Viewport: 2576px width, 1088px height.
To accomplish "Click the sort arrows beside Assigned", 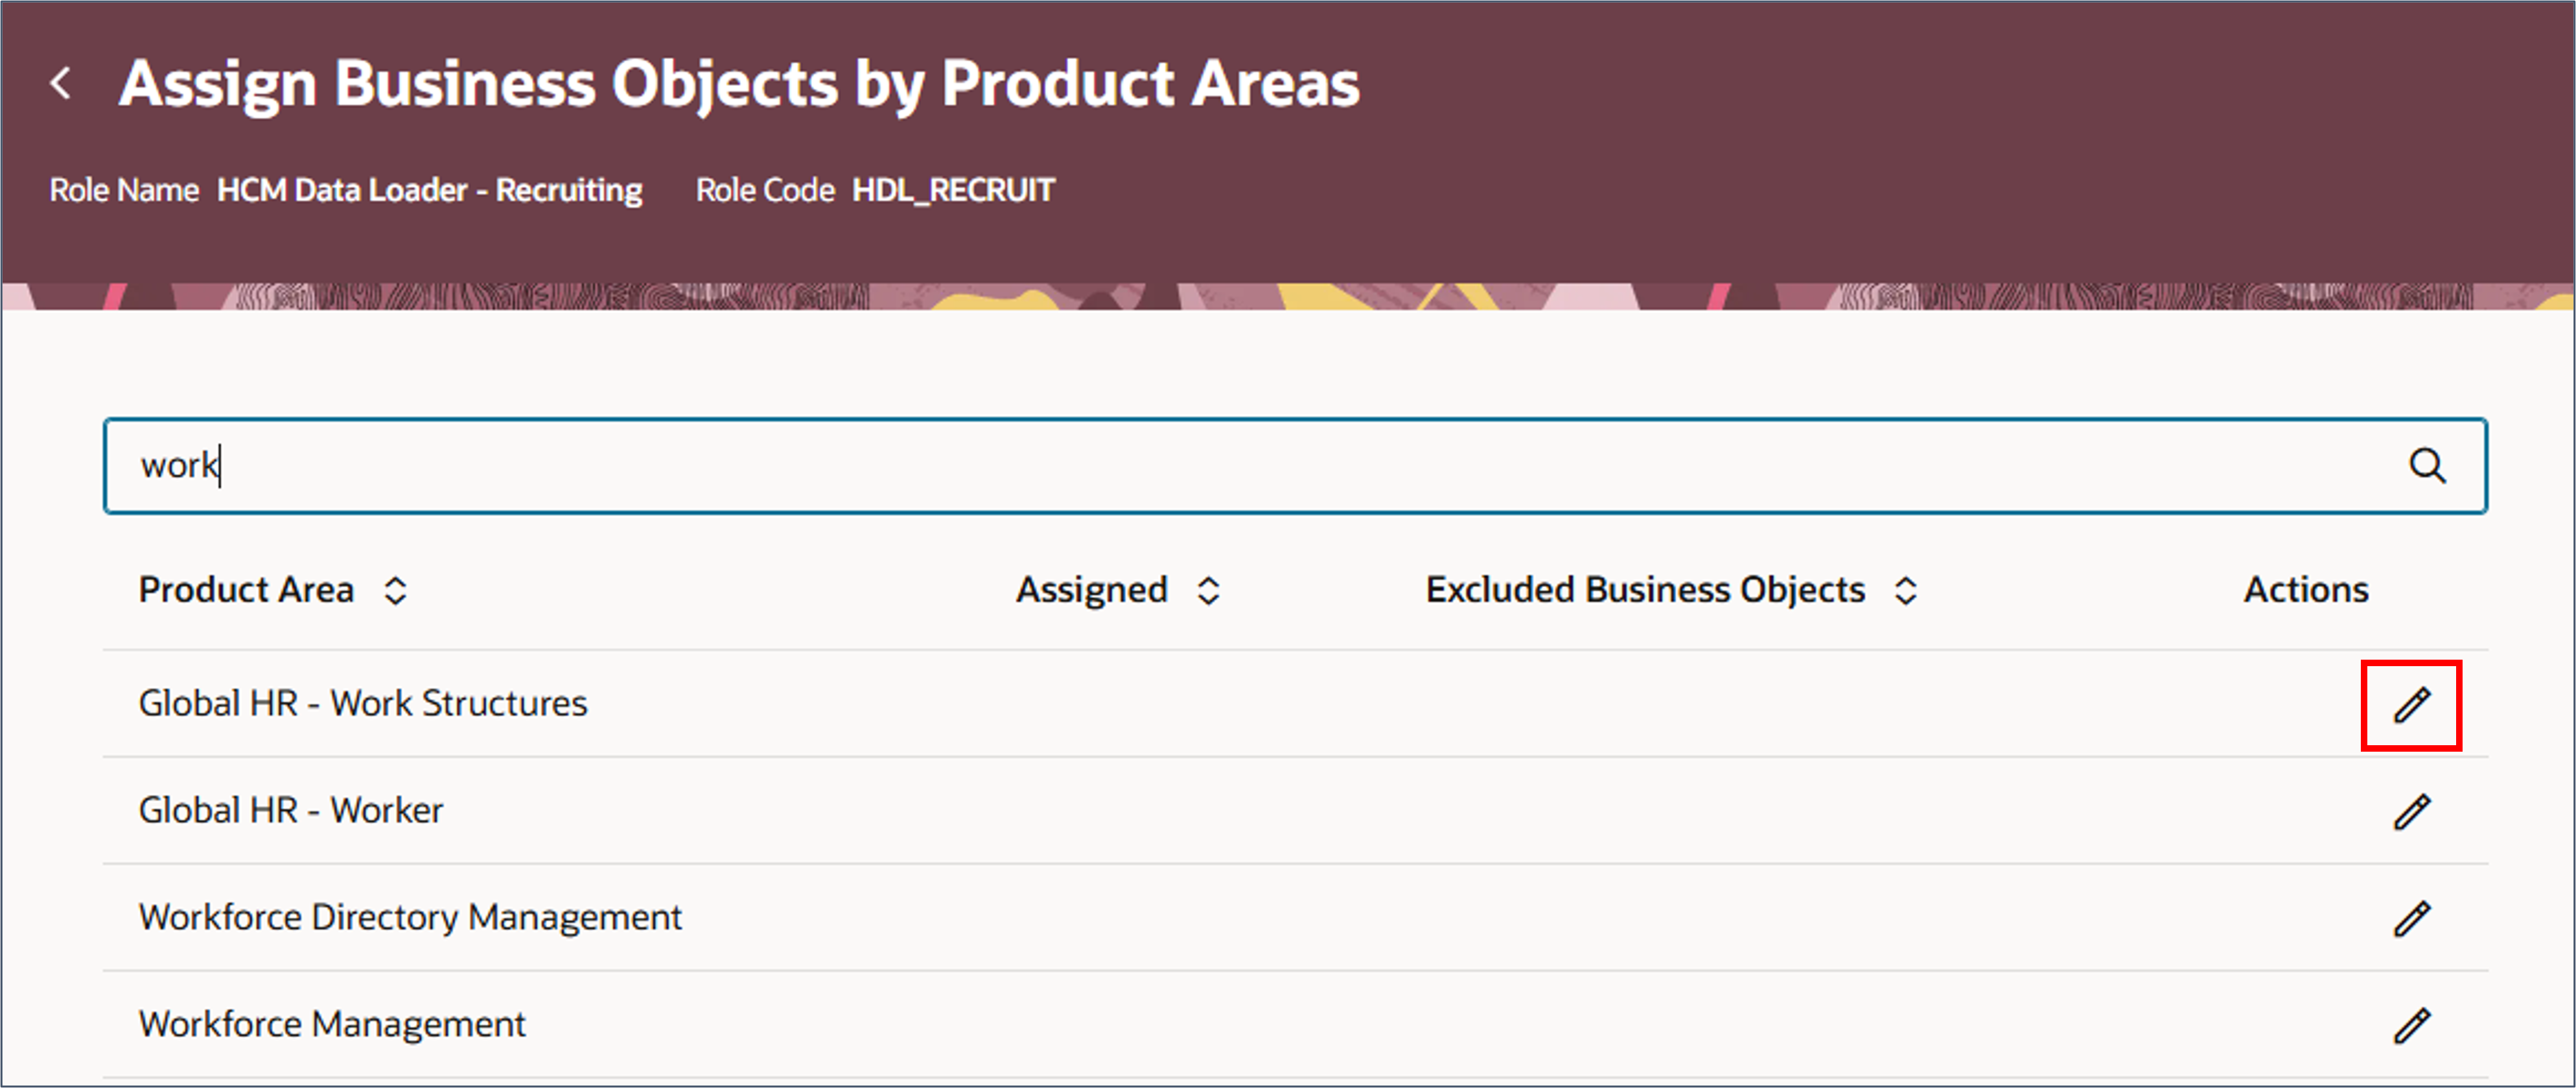I will coord(1208,591).
